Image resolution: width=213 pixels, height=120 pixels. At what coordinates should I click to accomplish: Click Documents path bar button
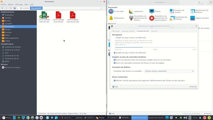36,8
